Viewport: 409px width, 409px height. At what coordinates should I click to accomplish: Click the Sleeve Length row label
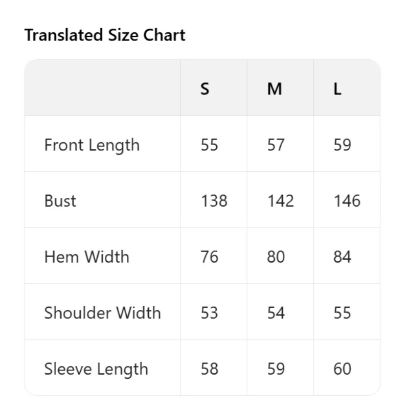click(x=96, y=369)
